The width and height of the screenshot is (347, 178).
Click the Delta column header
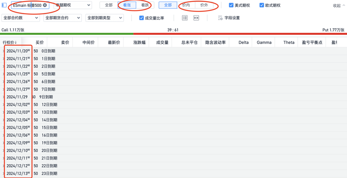tap(244, 43)
